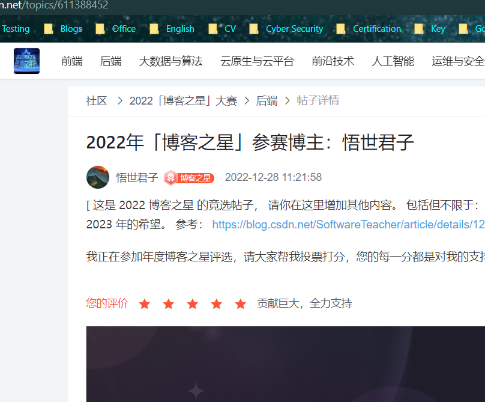Click the dark banner image below rating

[x=286, y=364]
